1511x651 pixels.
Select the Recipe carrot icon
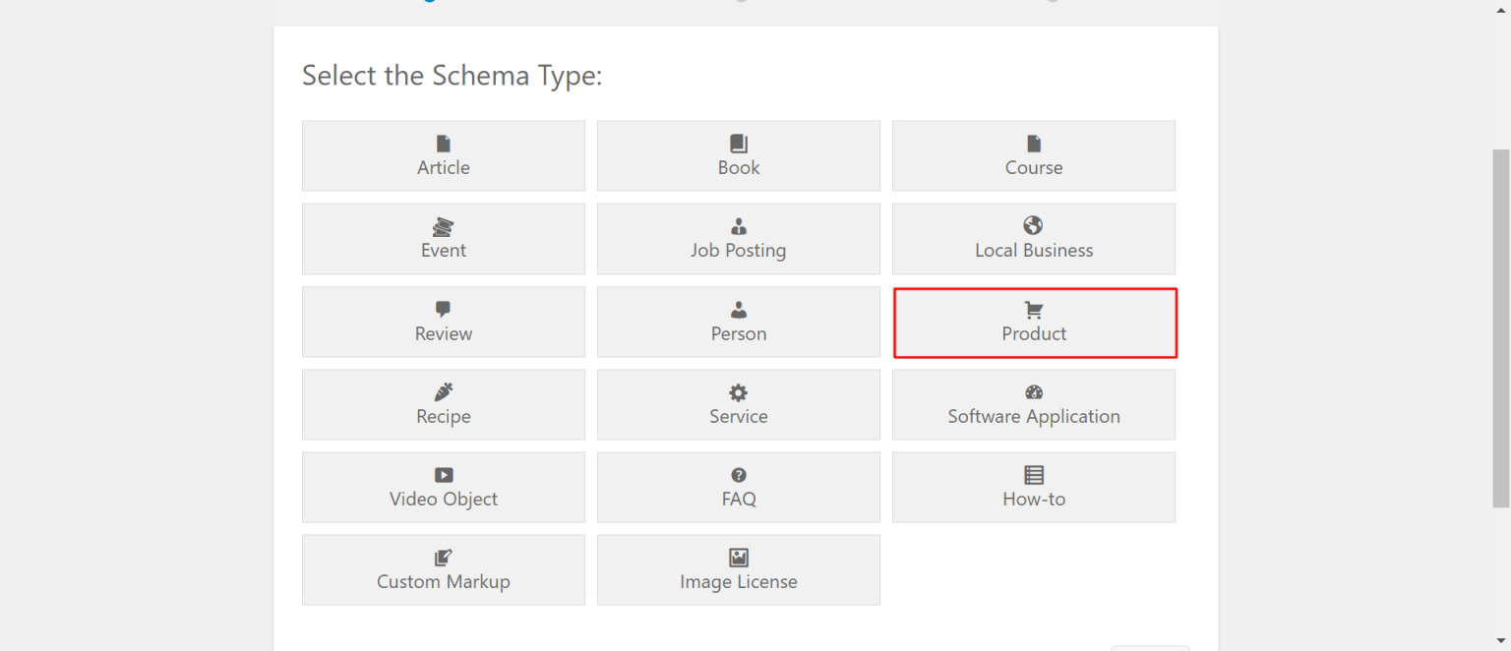point(444,392)
